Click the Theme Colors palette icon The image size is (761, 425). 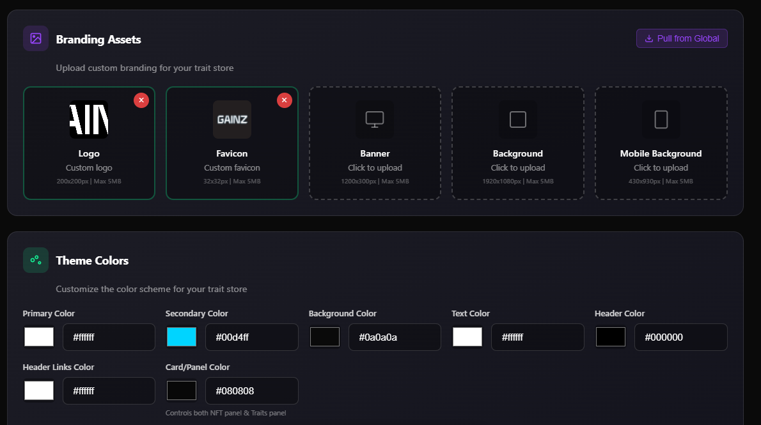click(36, 260)
